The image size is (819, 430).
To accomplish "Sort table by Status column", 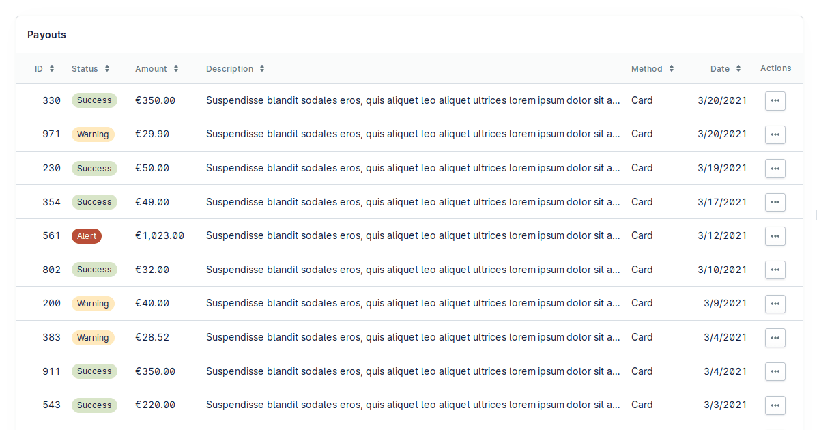I will point(90,69).
